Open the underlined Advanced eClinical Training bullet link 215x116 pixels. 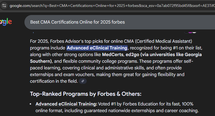66,104
